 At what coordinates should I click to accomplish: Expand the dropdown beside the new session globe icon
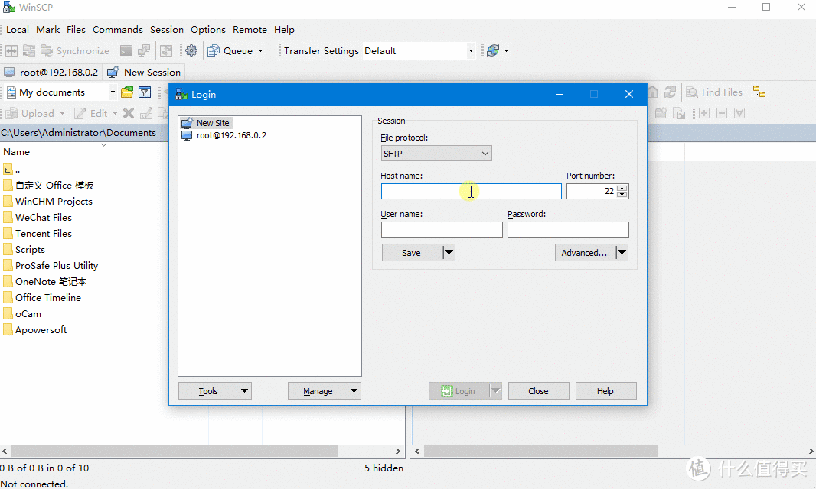click(506, 51)
